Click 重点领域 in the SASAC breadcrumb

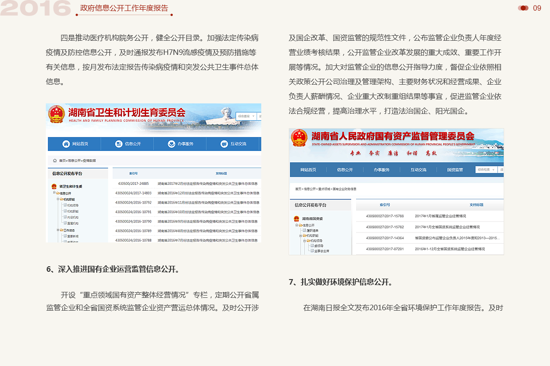(324, 189)
